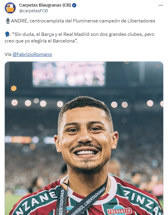Click the blue verified badge
168x215 pixels.
[x=74, y=5]
